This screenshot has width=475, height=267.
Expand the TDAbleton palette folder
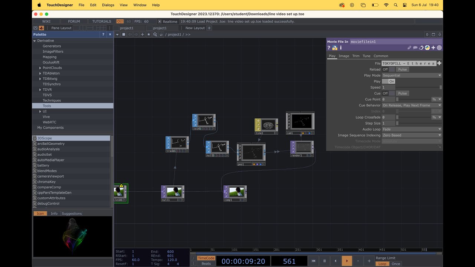click(x=40, y=73)
